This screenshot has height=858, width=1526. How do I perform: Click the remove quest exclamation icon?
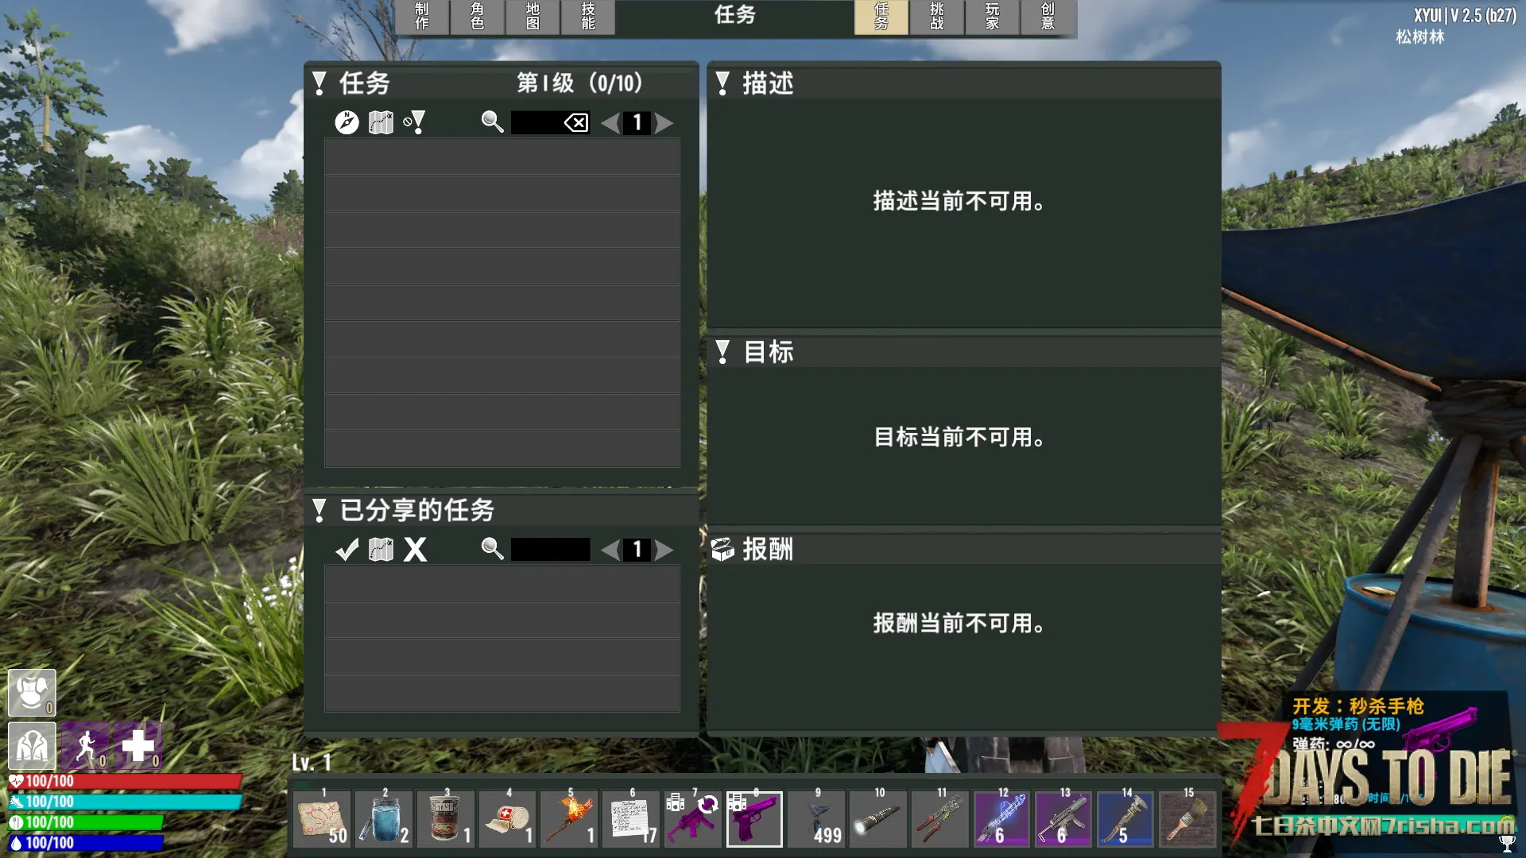414,122
